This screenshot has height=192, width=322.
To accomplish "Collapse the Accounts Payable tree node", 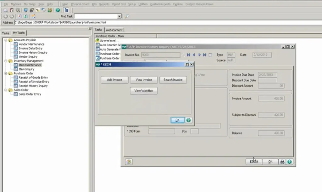I will (6, 40).
